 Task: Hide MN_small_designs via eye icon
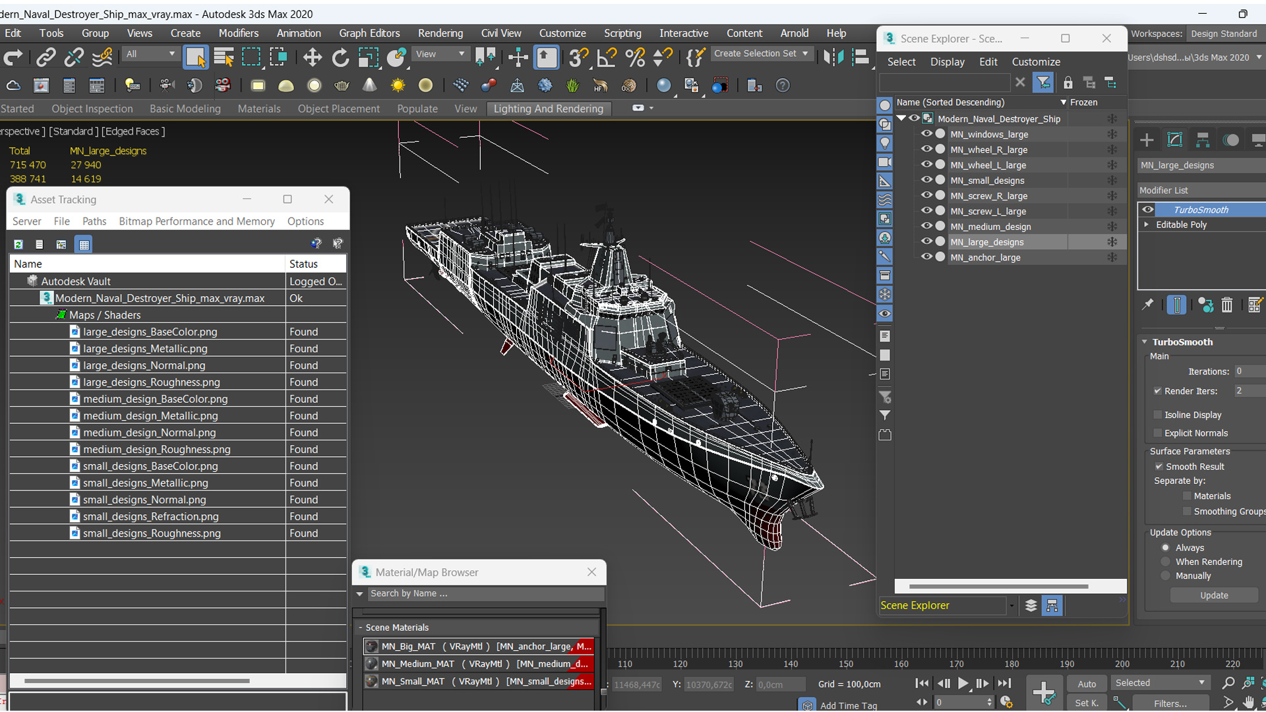click(926, 180)
